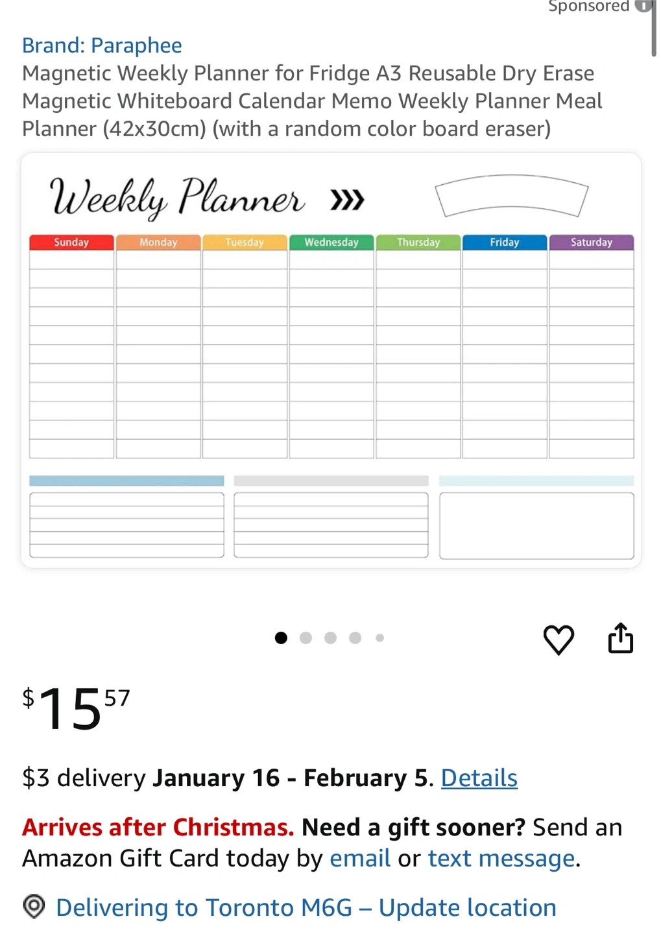Tap the share icon
The image size is (661, 934).
(x=620, y=638)
